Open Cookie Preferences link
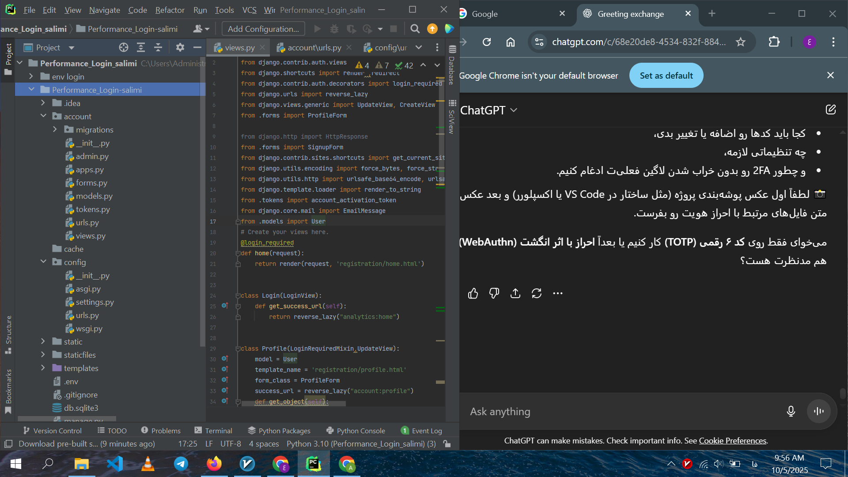This screenshot has height=477, width=848. coord(733,441)
